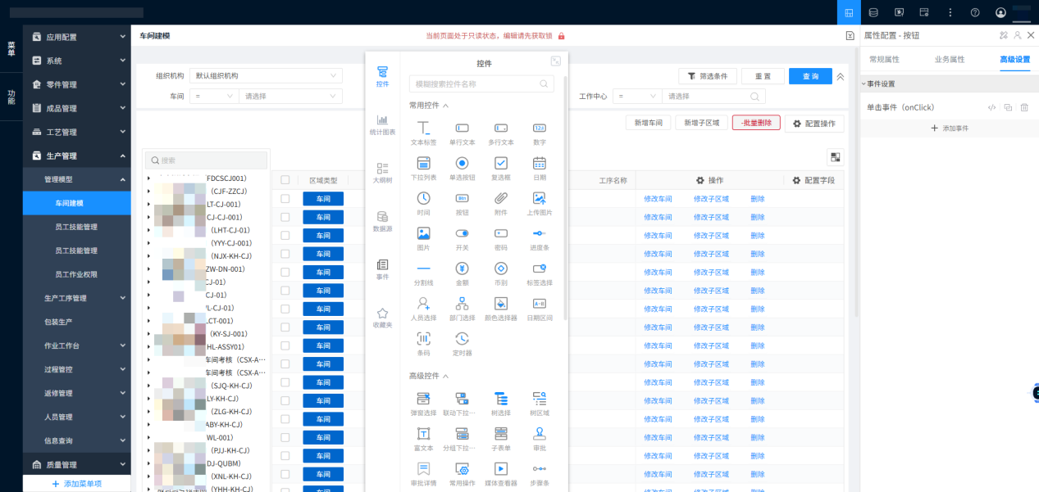Select the 按钮 control in the 控件 panel
The width and height of the screenshot is (1039, 492).
[463, 203]
